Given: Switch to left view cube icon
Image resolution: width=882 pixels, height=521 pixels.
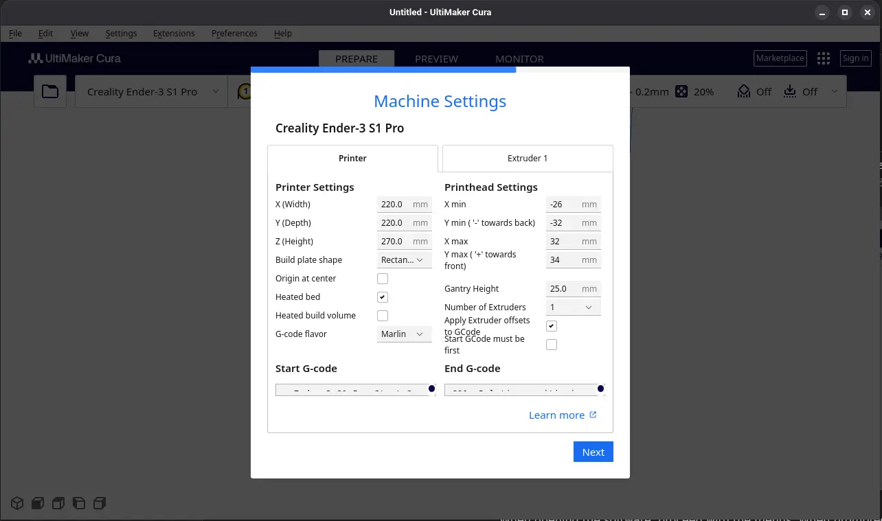Looking at the screenshot, I should [x=79, y=503].
